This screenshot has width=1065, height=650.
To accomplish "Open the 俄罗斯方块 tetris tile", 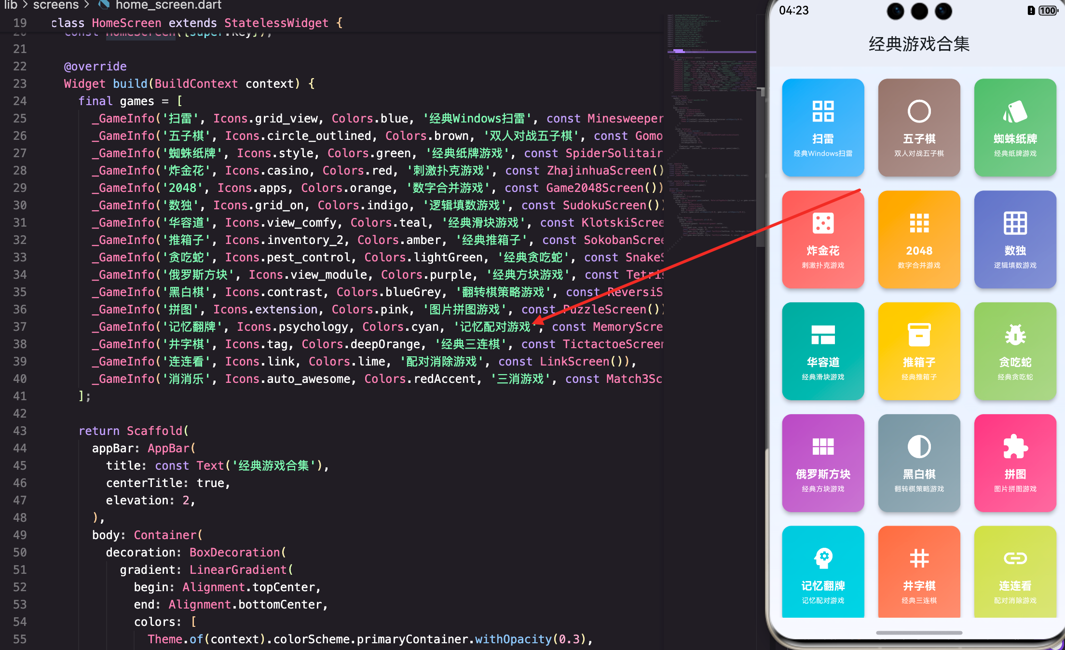I will (823, 463).
